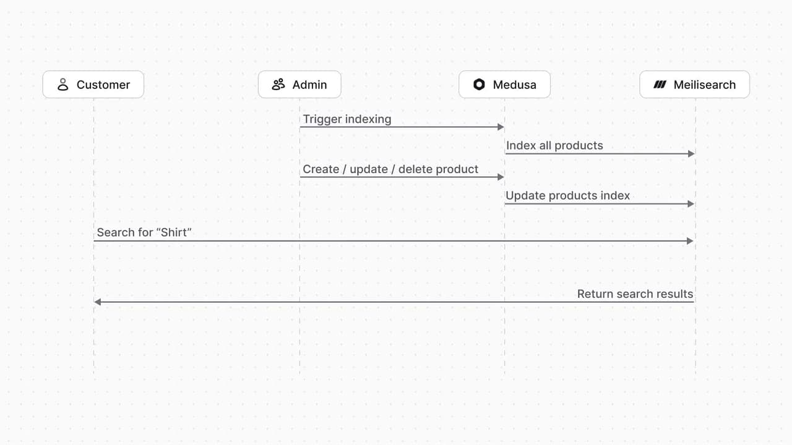Click arrowhead of Search for Shirt arrow
The height and width of the screenshot is (445, 792).
tap(691, 241)
